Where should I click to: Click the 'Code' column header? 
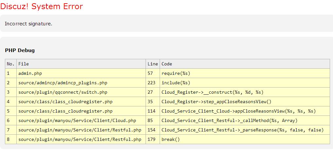(x=245, y=64)
